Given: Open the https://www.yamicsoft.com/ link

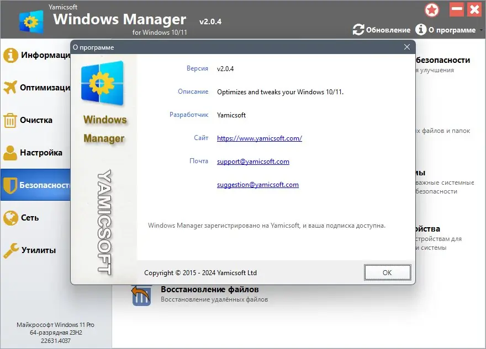Looking at the screenshot, I should tap(260, 138).
